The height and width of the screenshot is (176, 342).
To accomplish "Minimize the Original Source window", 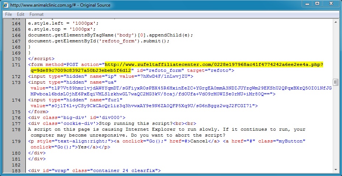I will tap(307, 4).
